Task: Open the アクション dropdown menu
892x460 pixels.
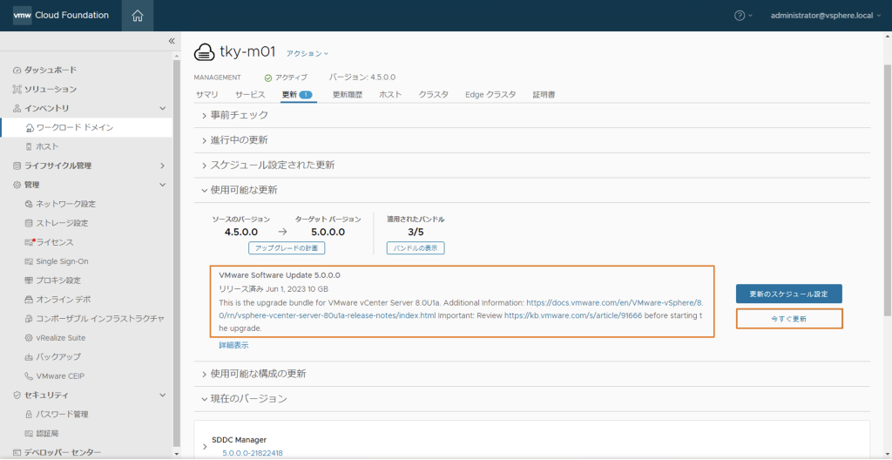Action: click(307, 54)
